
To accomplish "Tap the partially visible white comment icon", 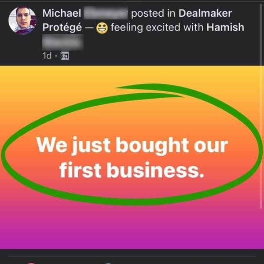I will tap(109, 263).
